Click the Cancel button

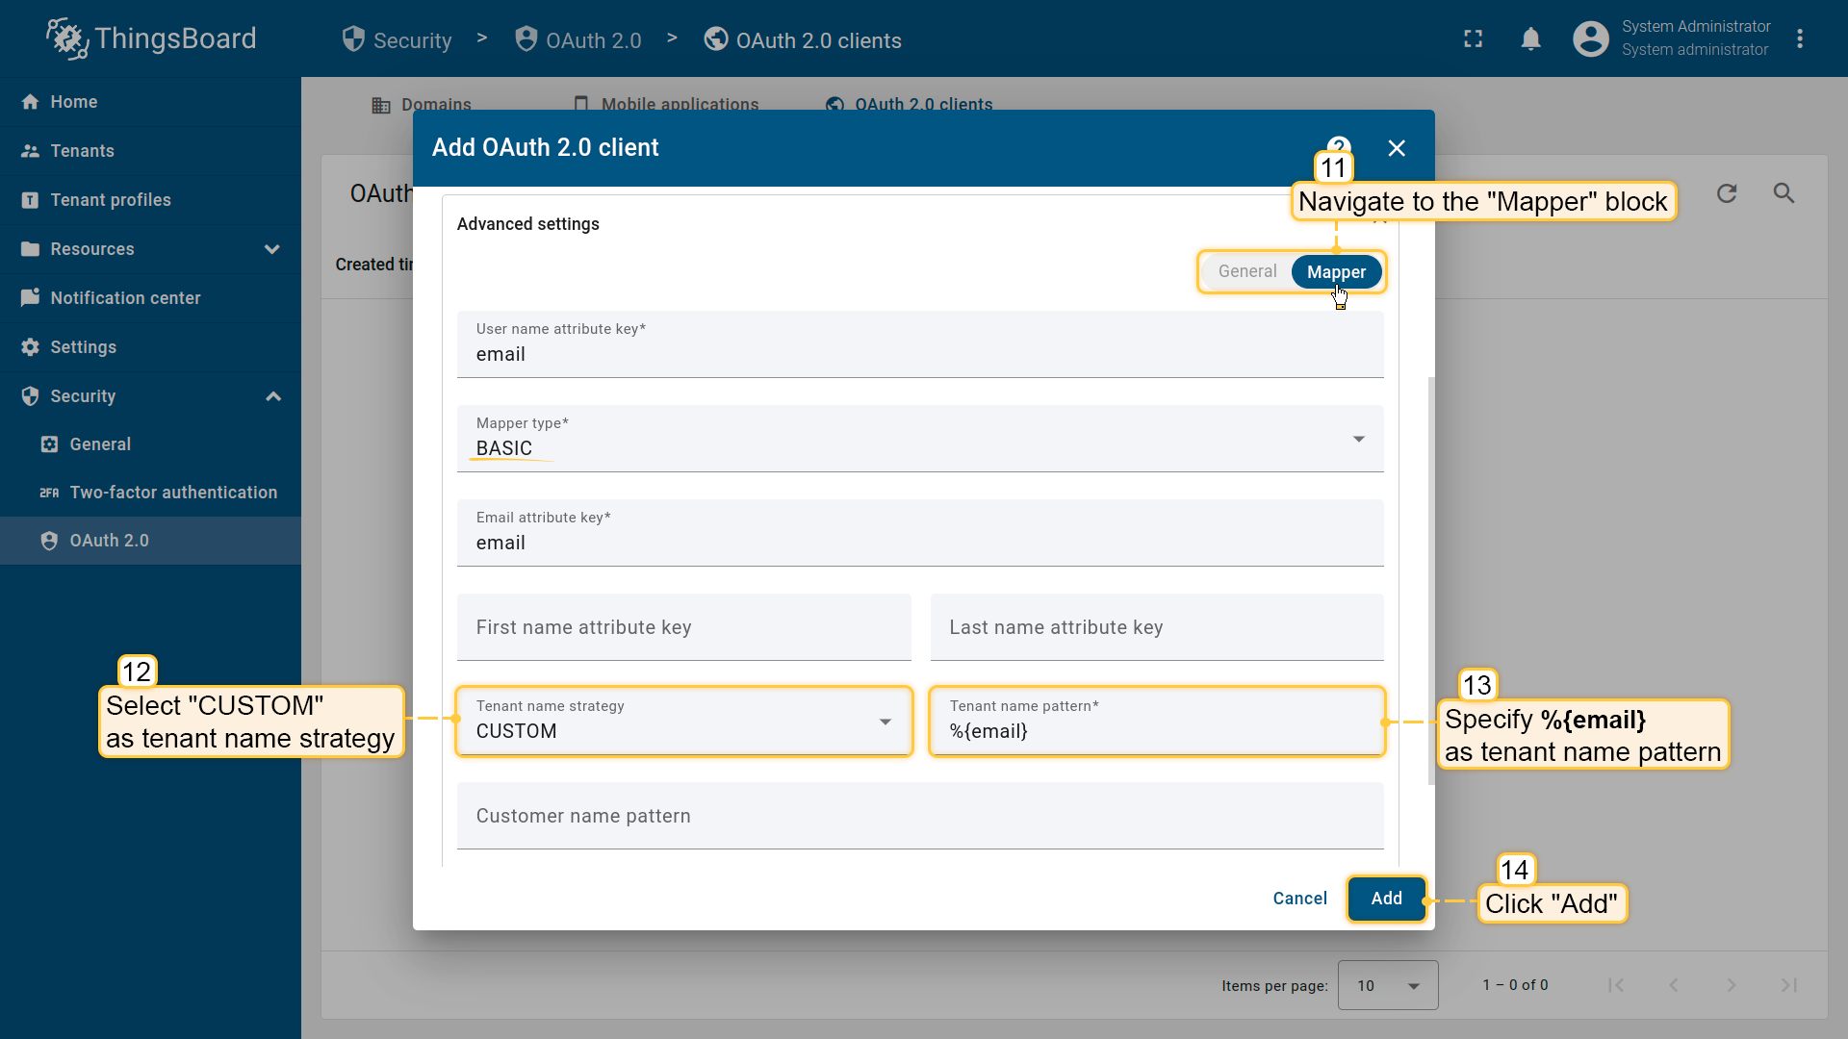pos(1299,899)
